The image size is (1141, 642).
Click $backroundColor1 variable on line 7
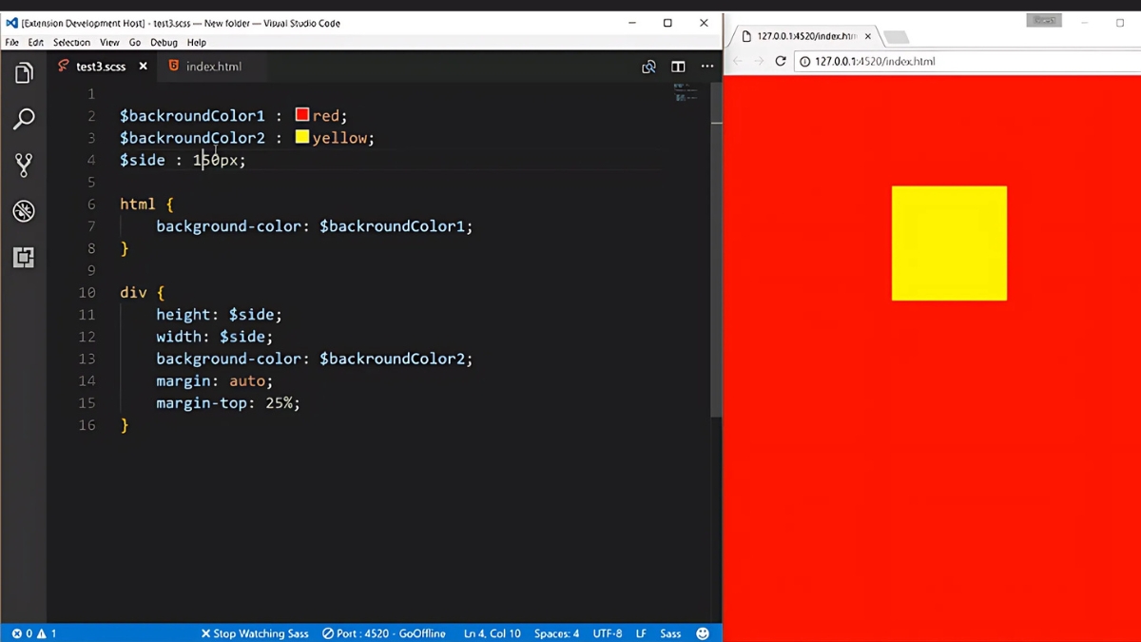[x=392, y=226]
